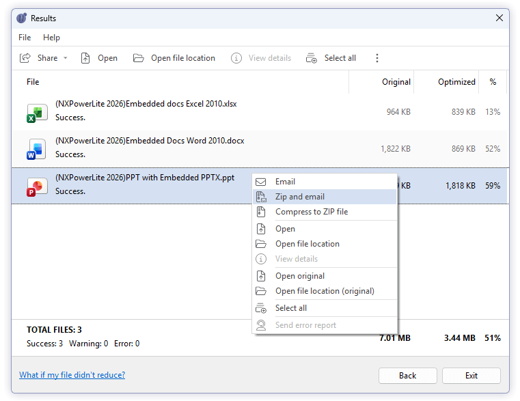Click the NXPowerLite app icon in title bar
Viewport: 520px width, 401px height.
(x=22, y=18)
